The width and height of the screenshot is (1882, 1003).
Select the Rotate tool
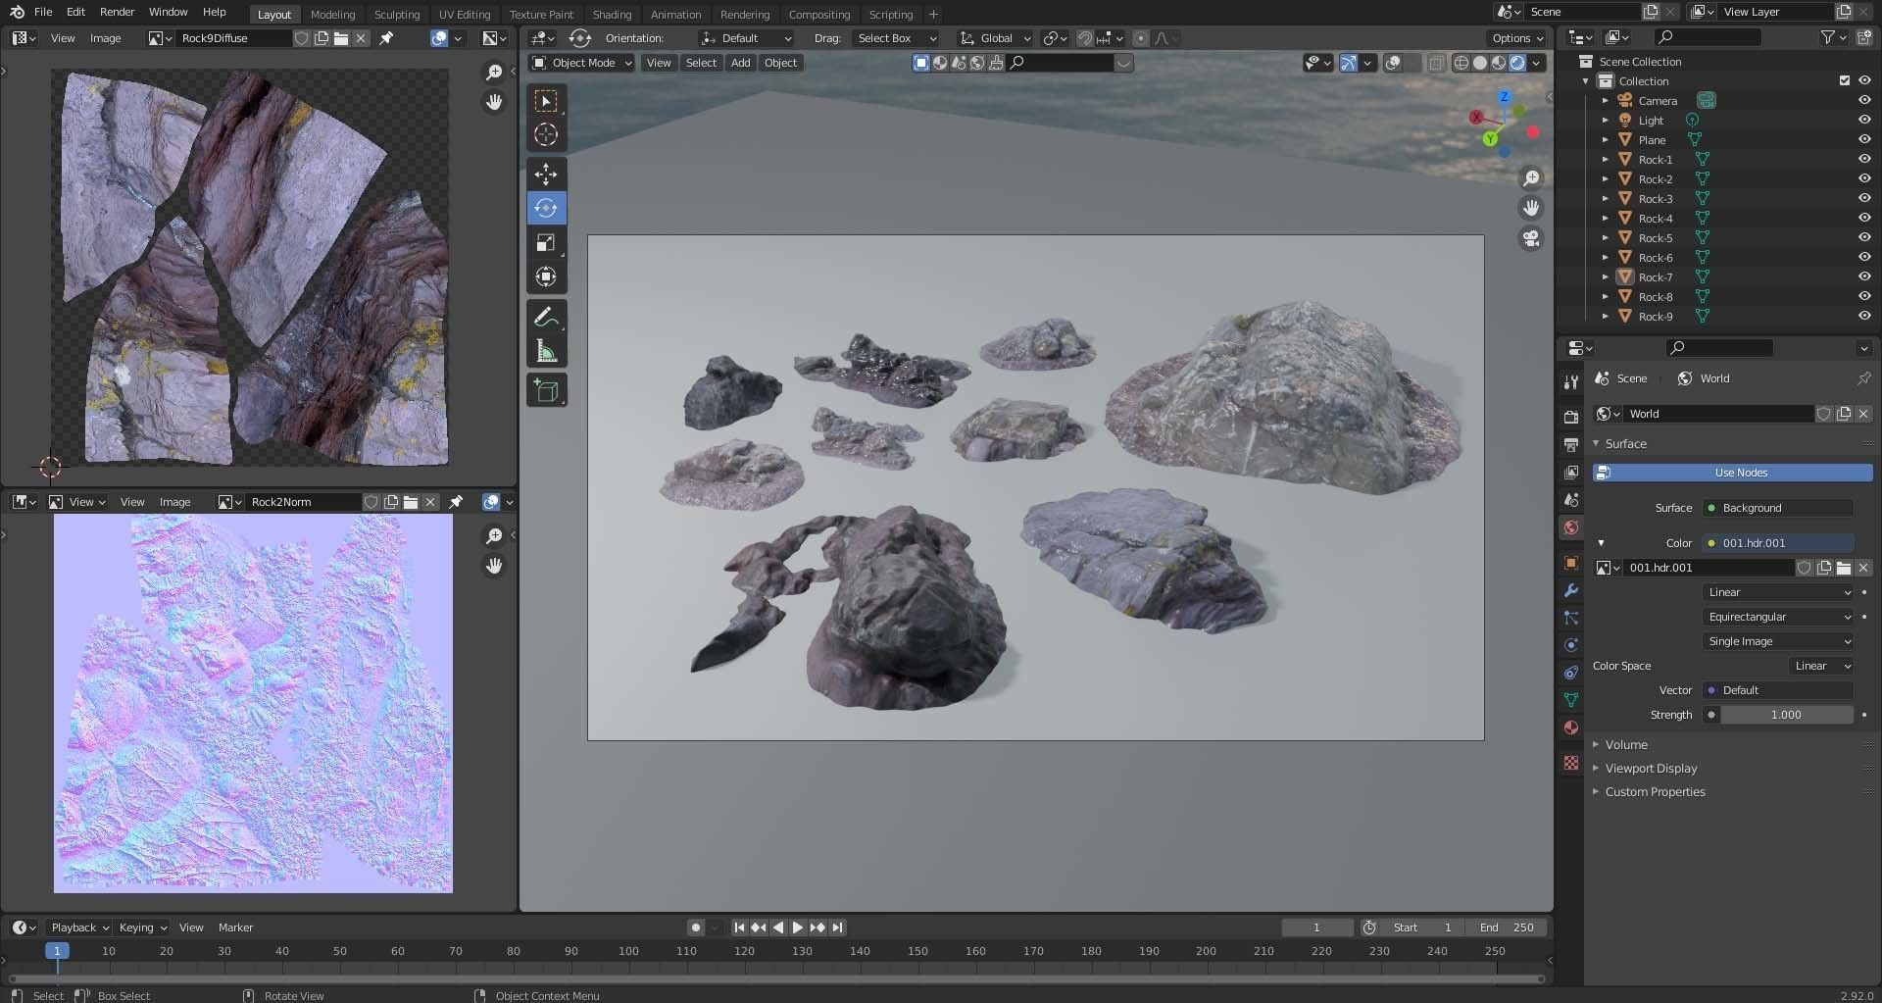[546, 208]
